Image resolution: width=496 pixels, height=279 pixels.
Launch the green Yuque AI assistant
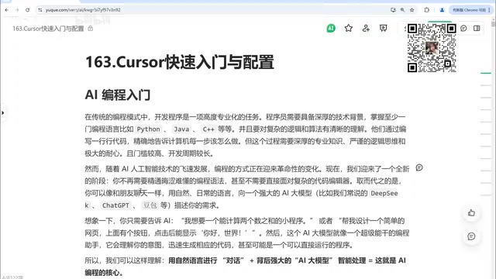click(x=331, y=28)
